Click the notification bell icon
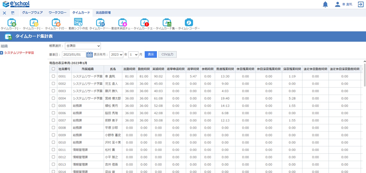Screen dimensions: 366x173 click(x=325, y=4)
